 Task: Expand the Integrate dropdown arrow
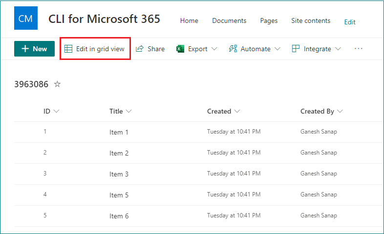click(338, 49)
